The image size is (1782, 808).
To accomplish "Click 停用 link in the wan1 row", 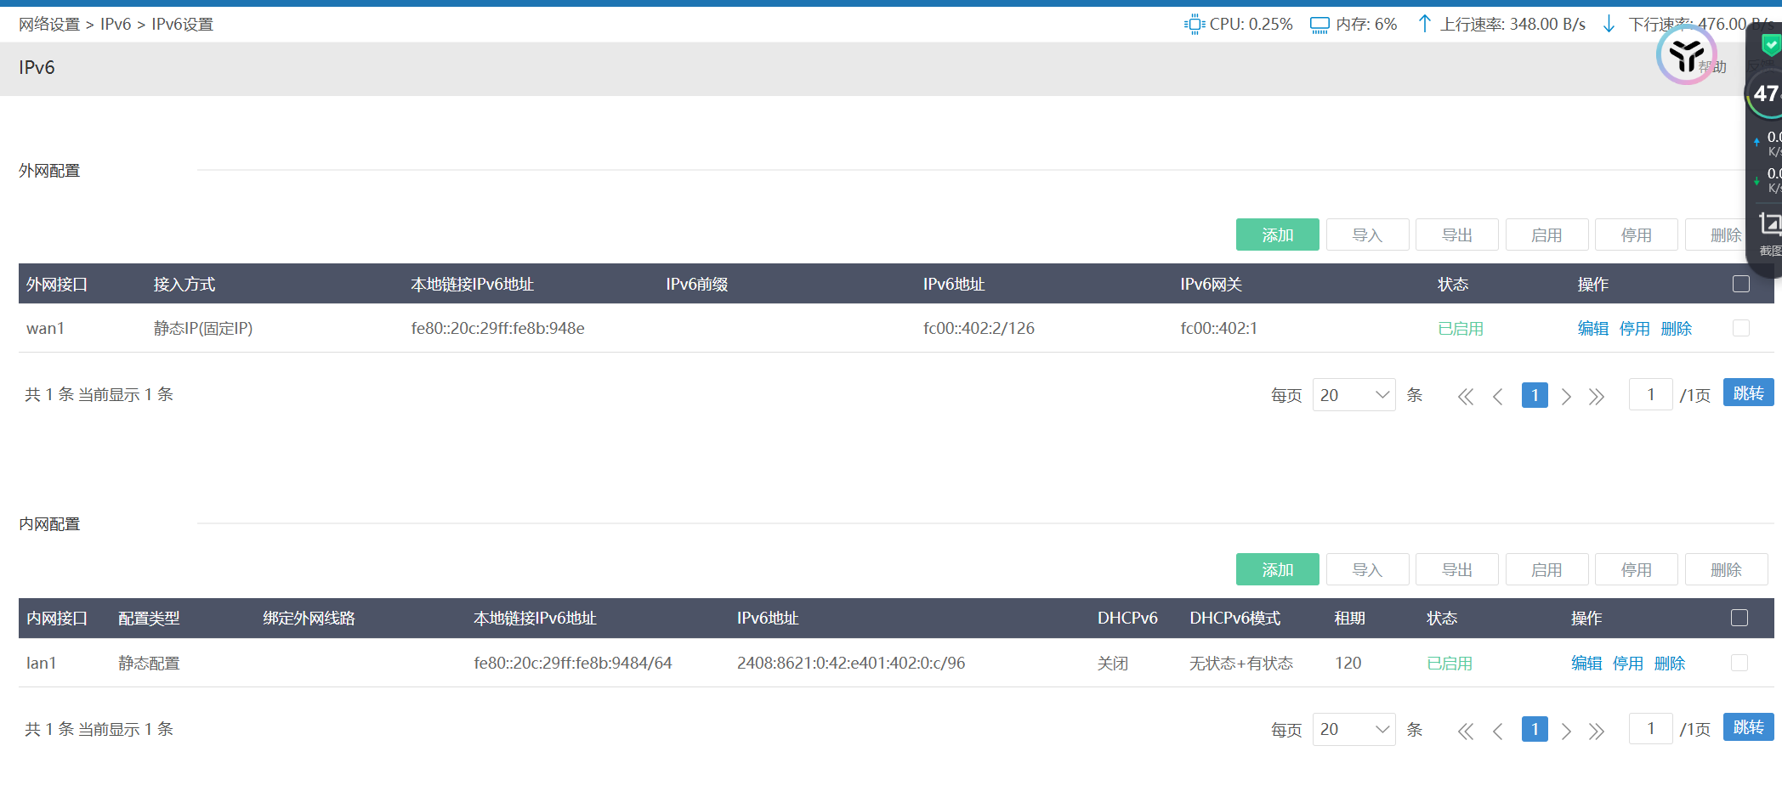I will (x=1634, y=329).
